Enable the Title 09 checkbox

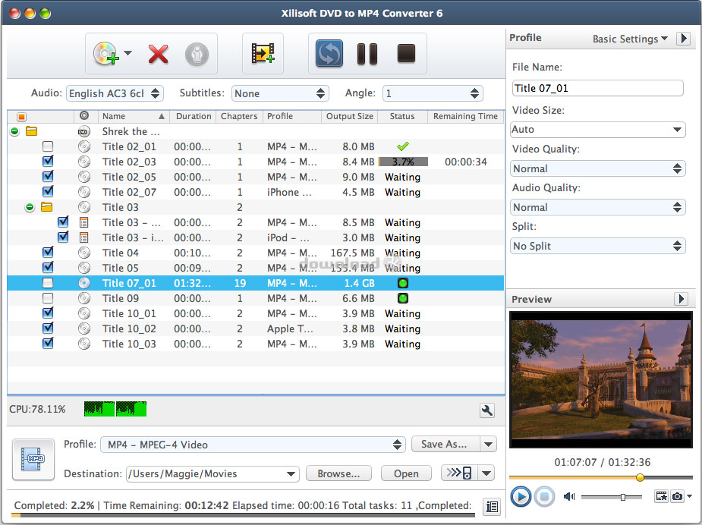48,298
